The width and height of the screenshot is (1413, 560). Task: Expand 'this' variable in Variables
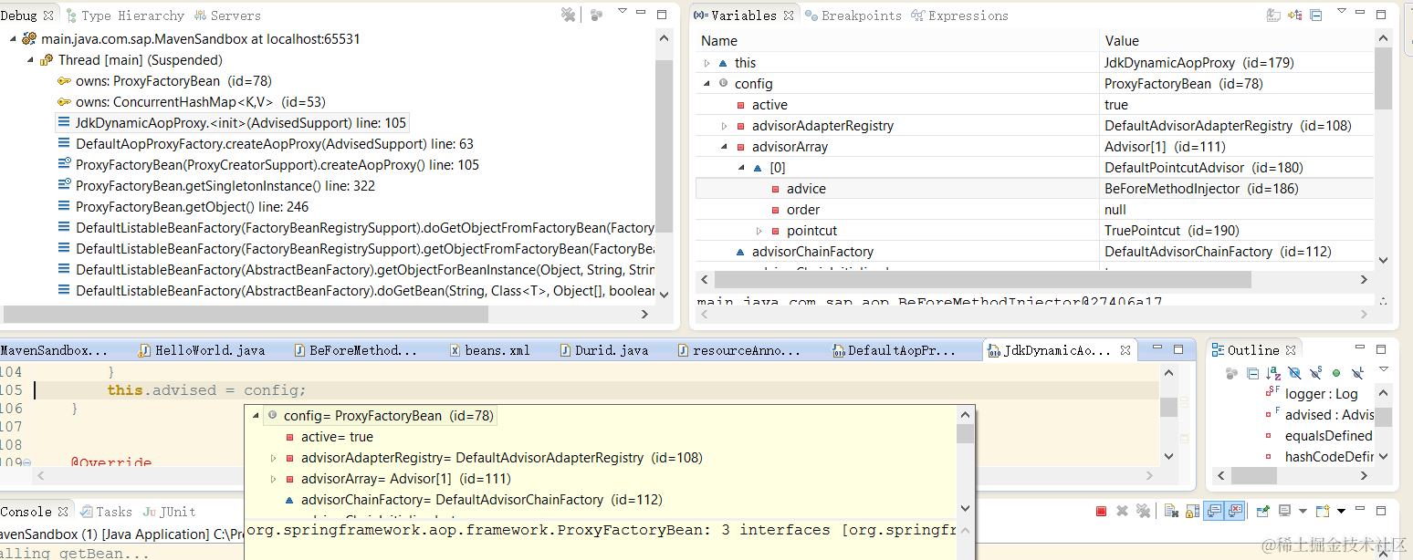(706, 63)
